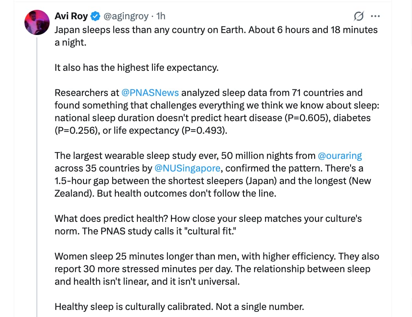Open the three-dot more options menu
This screenshot has width=412, height=317.
[375, 17]
